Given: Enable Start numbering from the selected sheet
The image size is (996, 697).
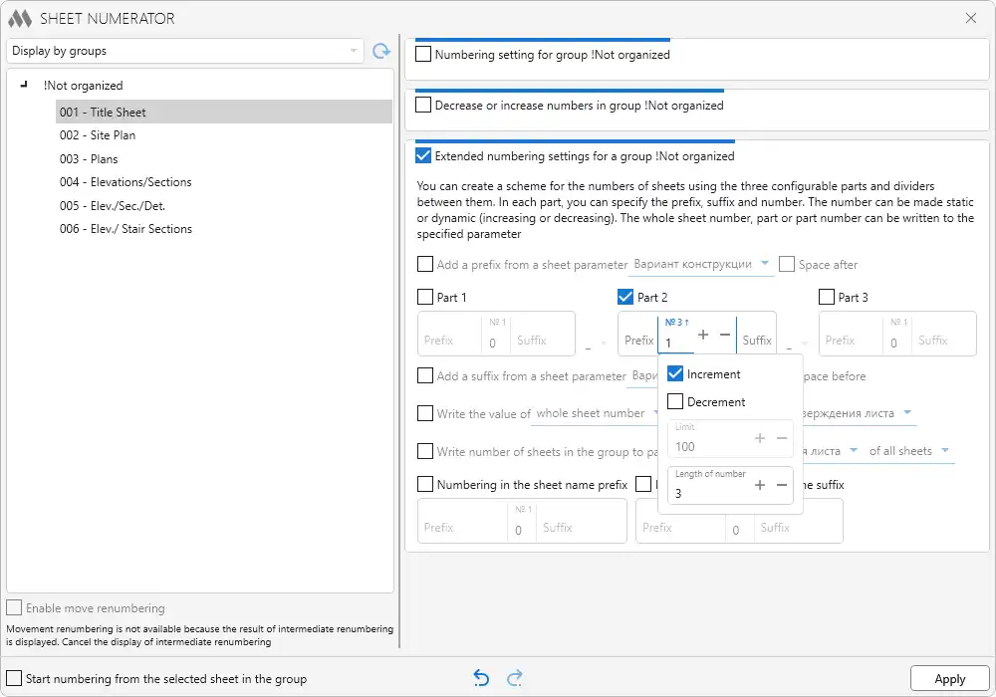Looking at the screenshot, I should coord(14,678).
